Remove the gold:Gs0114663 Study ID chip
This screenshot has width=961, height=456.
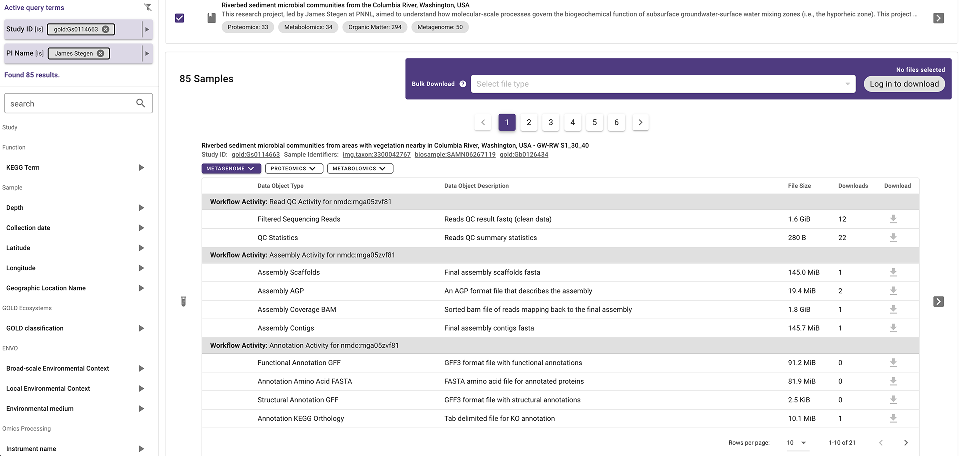(106, 29)
